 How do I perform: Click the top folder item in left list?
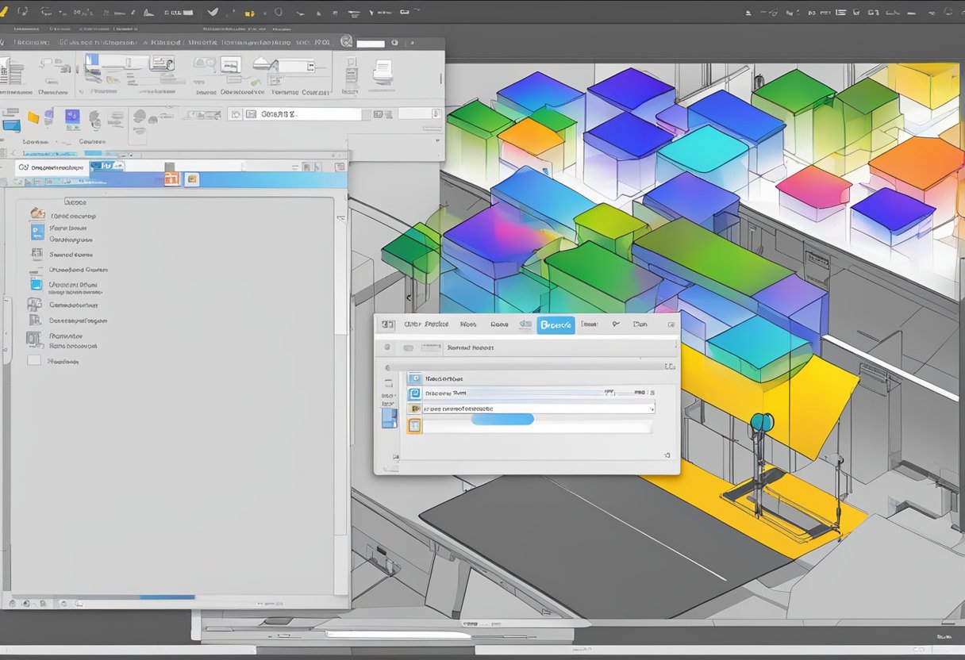(x=37, y=213)
